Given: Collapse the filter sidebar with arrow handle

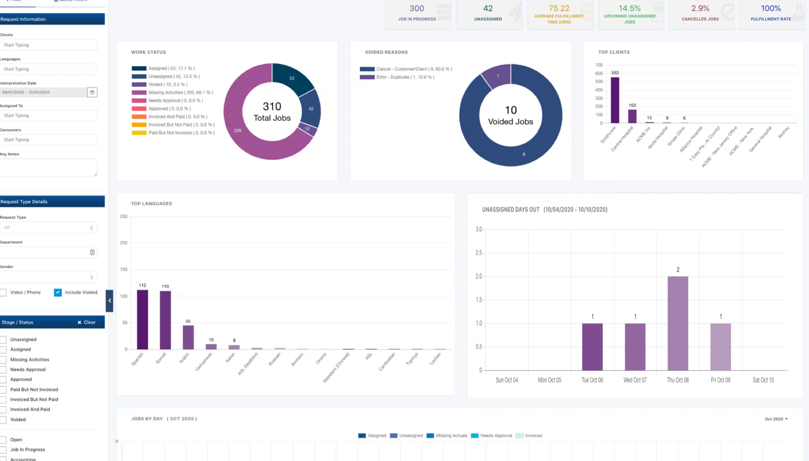Looking at the screenshot, I should coord(109,301).
